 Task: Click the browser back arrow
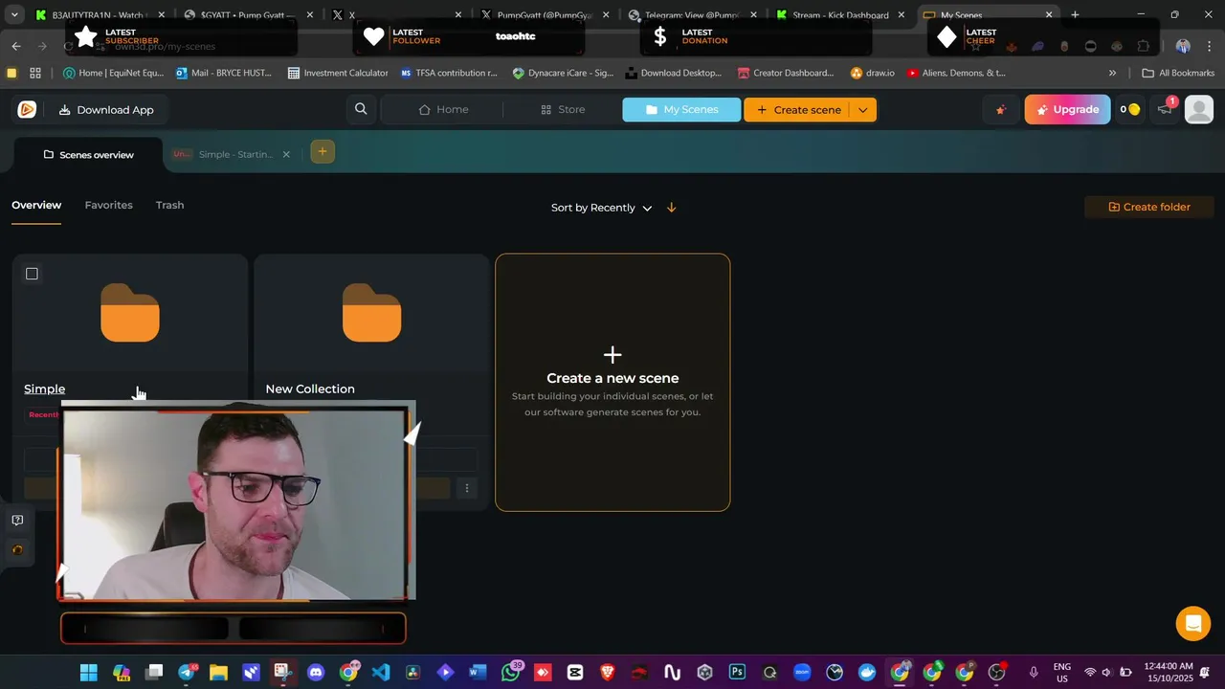point(16,46)
